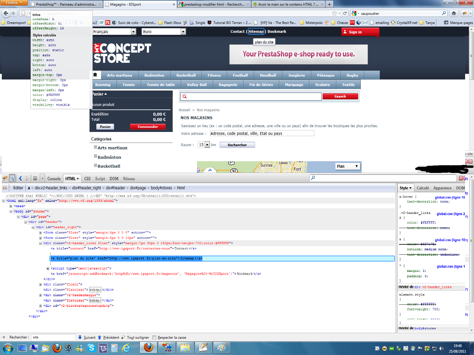Viewport: 474px width, 355px height.
Task: Open the Firefox menu button
Action: pyautogui.click(x=14, y=3)
